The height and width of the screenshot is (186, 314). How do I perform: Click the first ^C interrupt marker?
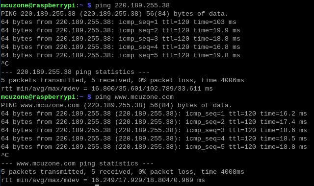5,64
